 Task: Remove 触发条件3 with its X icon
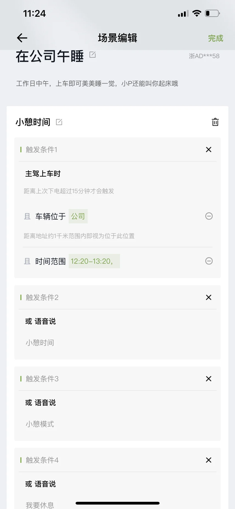[x=209, y=379]
